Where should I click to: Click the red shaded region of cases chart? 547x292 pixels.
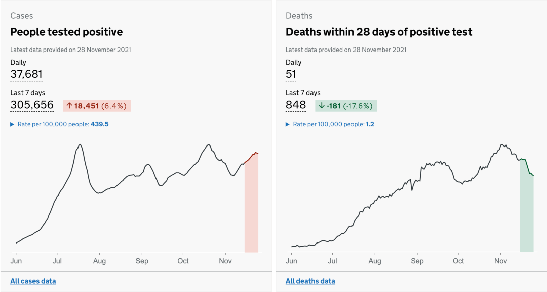[x=251, y=212]
